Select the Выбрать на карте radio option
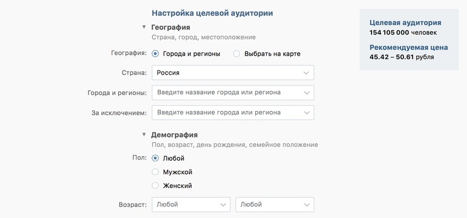 237,54
